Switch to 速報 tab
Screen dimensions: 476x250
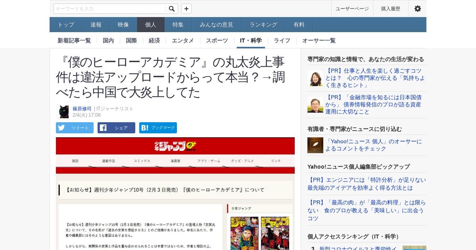tap(96, 25)
